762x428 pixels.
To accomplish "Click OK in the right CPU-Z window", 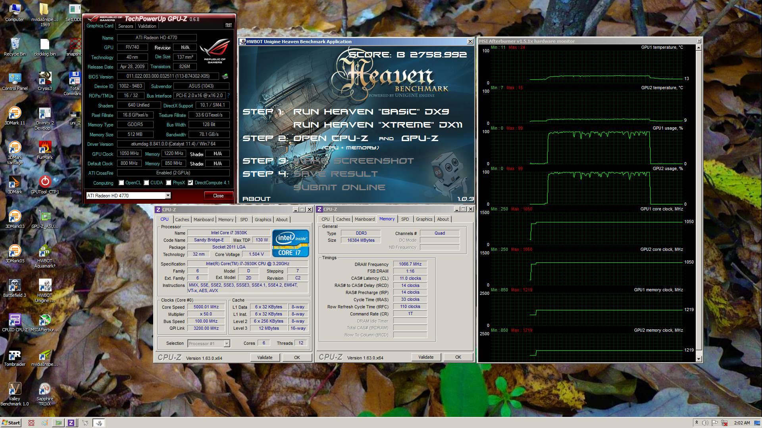I will (458, 357).
